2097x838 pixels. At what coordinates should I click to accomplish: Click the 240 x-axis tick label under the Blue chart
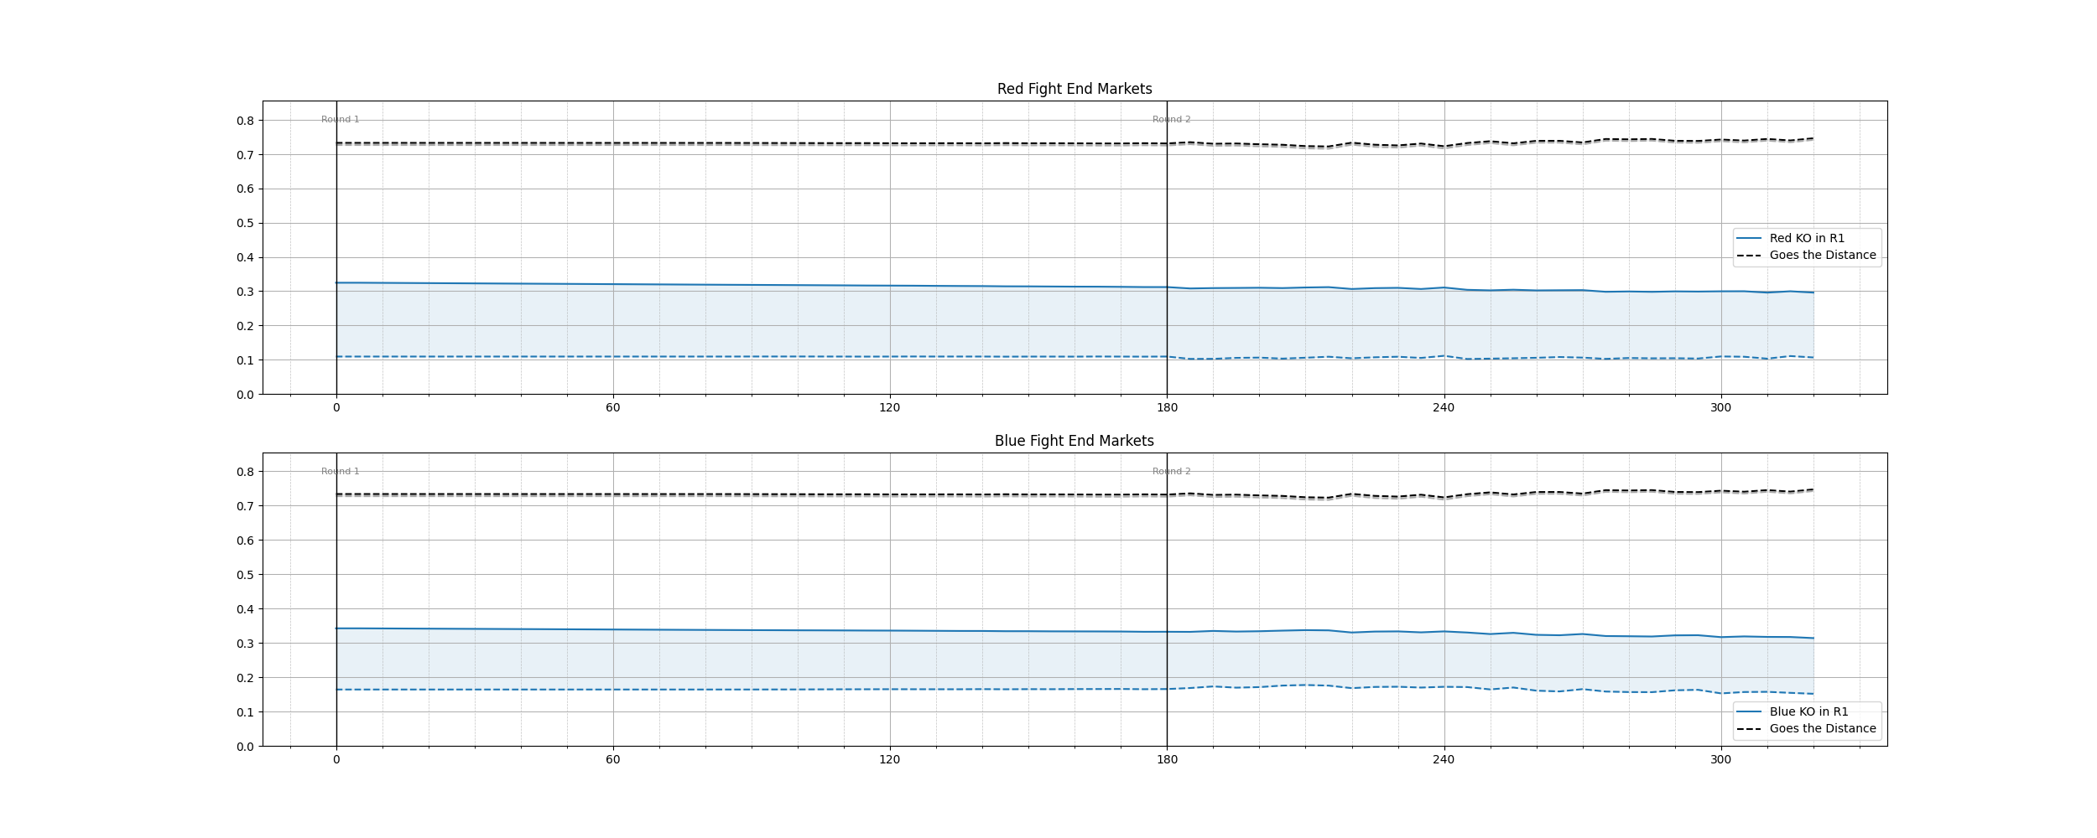pyautogui.click(x=1444, y=760)
